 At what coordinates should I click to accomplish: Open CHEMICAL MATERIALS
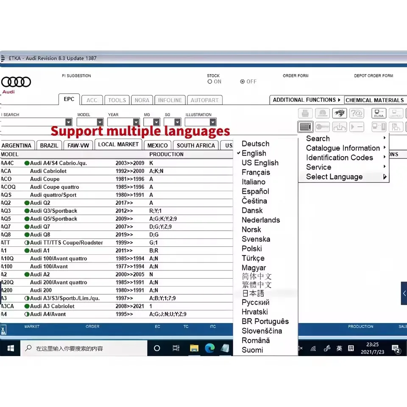tap(375, 100)
